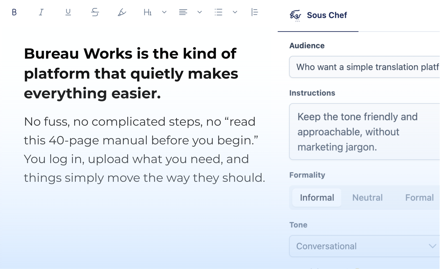Select Informal formality
Screen dimensions: 440x269
pyautogui.click(x=317, y=198)
